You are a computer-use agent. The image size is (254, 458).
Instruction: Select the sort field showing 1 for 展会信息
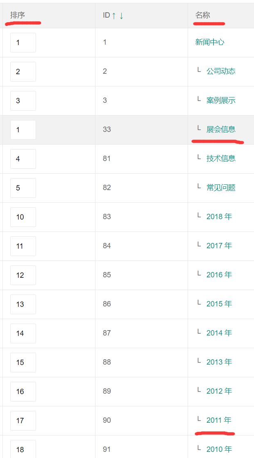23,129
